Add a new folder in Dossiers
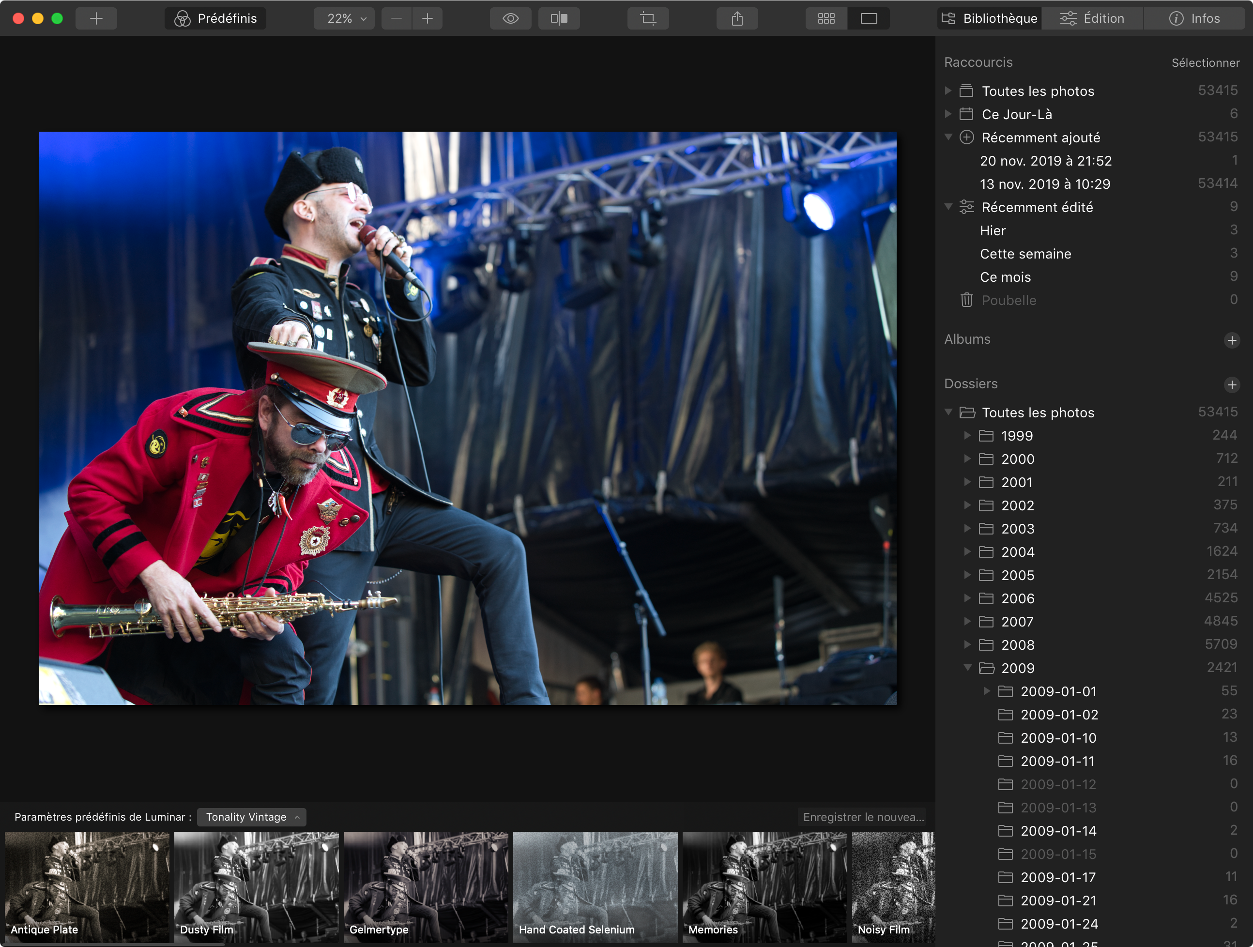This screenshot has height=947, width=1253. (1232, 385)
